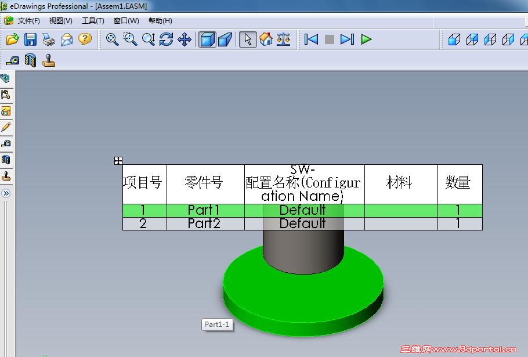Select the Zoom to Fit magnifier tool

click(x=112, y=39)
